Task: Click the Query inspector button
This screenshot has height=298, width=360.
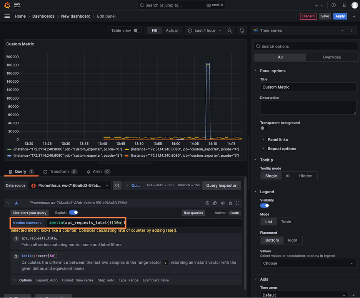Action: 221,186
